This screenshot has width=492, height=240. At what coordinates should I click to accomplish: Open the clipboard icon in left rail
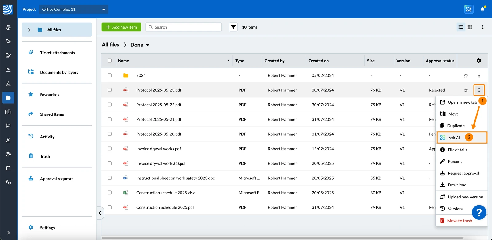[8, 168]
